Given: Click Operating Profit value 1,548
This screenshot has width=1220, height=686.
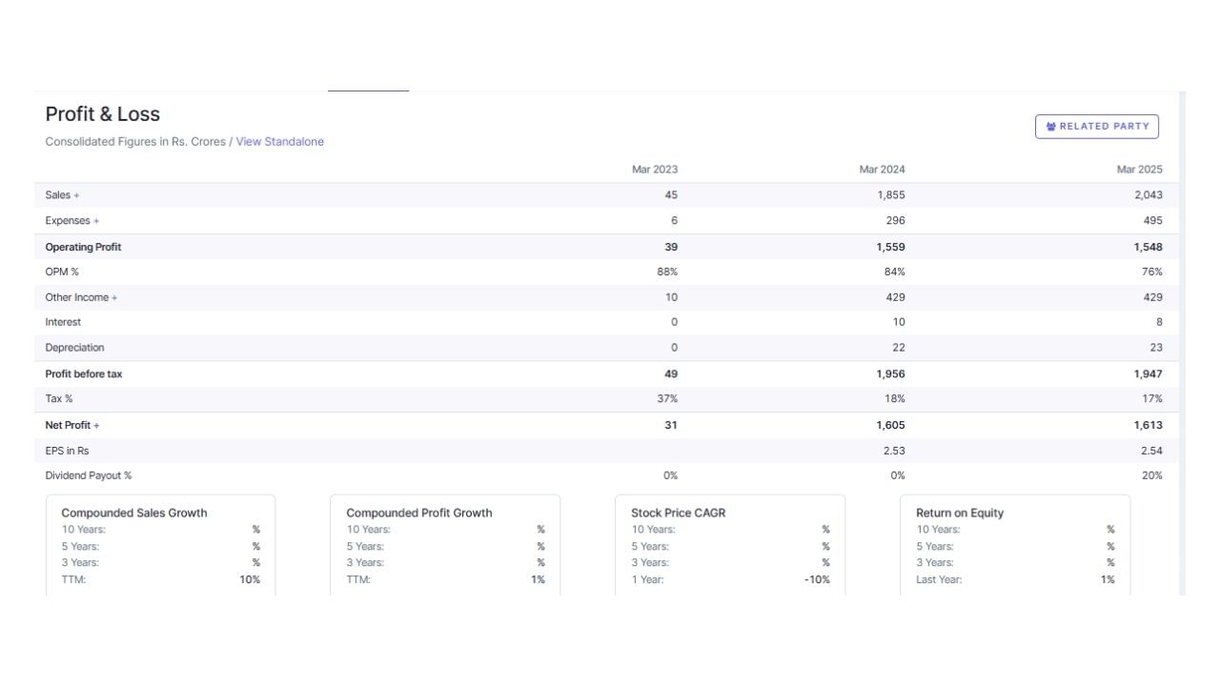Looking at the screenshot, I should pyautogui.click(x=1148, y=247).
